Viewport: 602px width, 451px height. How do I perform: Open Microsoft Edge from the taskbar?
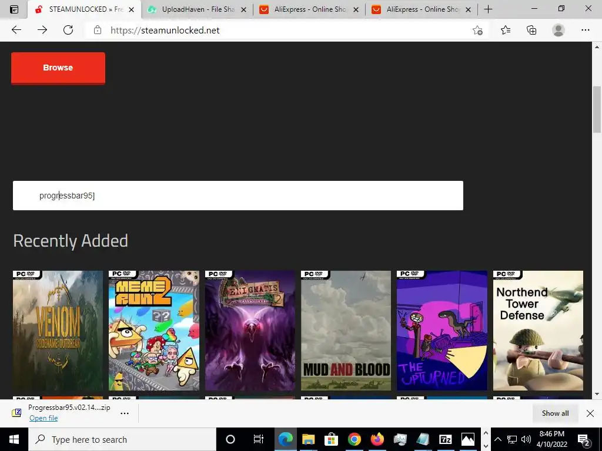pyautogui.click(x=285, y=439)
